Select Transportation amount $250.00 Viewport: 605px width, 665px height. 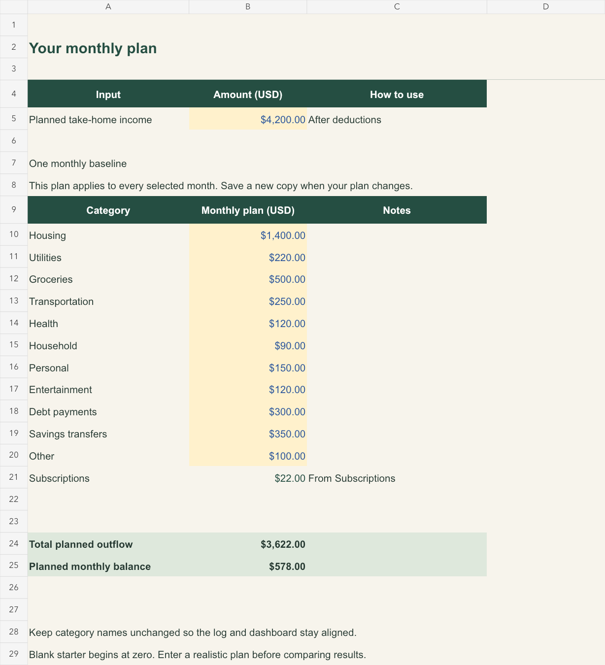click(x=248, y=301)
